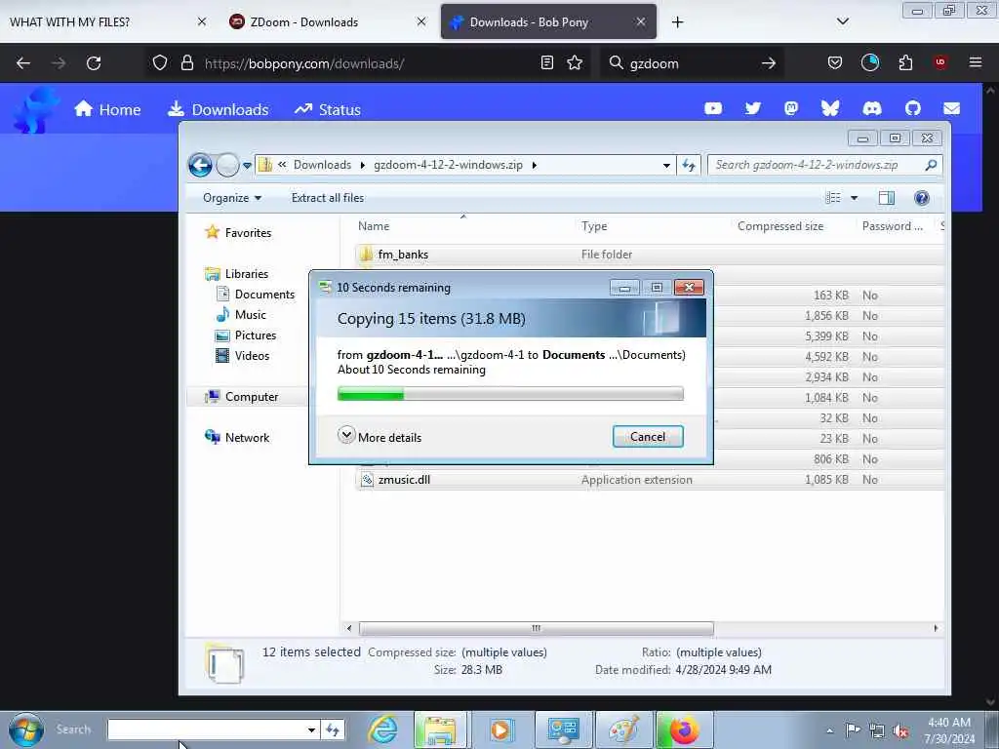Sort by Compressed size column header
The width and height of the screenshot is (999, 749).
tap(779, 226)
